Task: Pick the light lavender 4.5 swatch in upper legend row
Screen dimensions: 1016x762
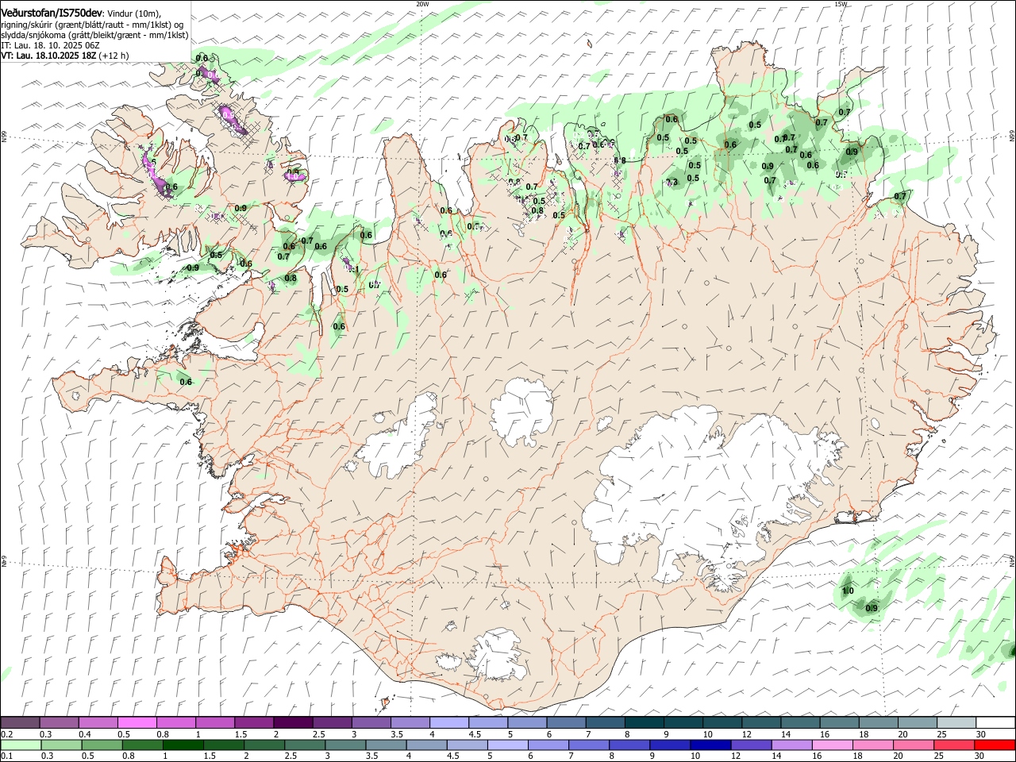Action: click(x=487, y=722)
